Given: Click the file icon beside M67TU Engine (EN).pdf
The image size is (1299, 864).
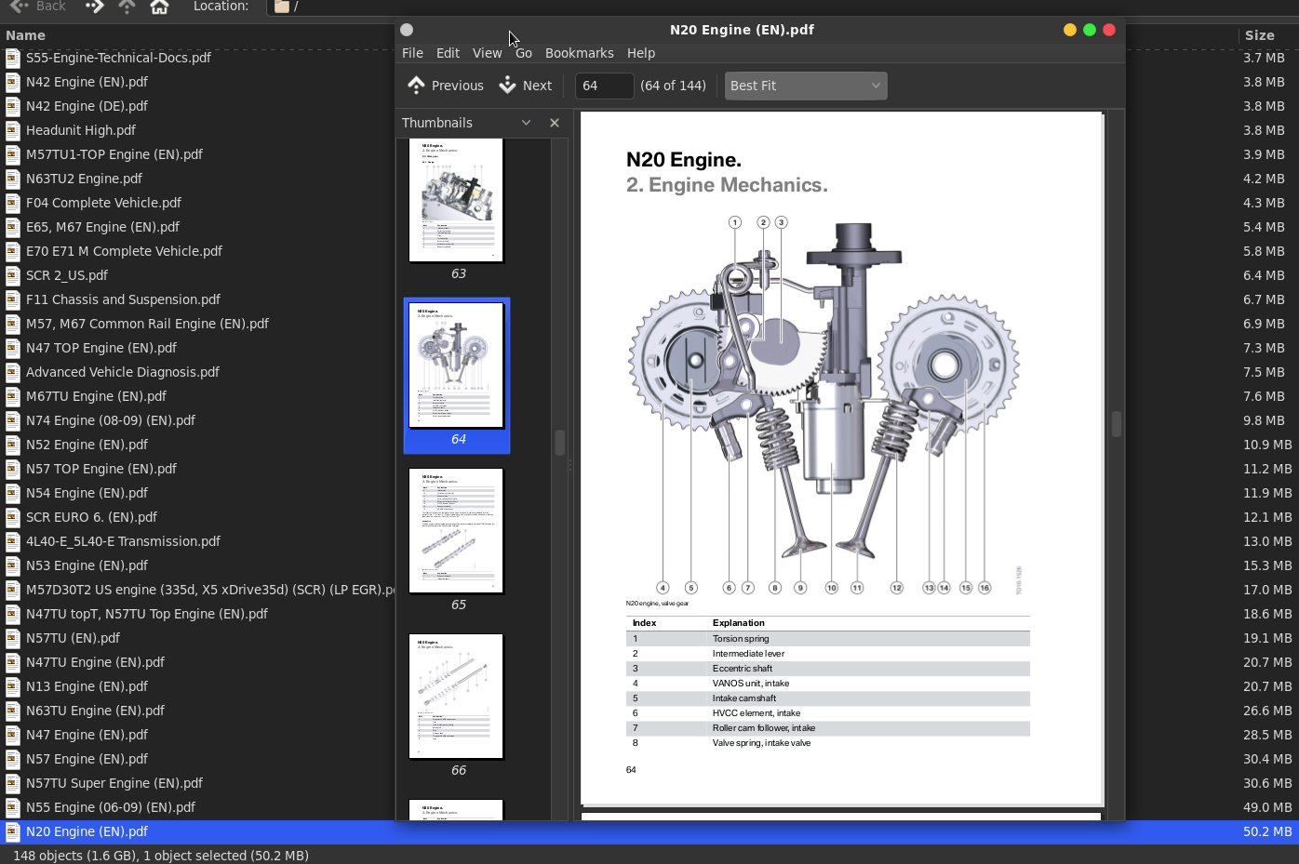Looking at the screenshot, I should pyautogui.click(x=13, y=396).
